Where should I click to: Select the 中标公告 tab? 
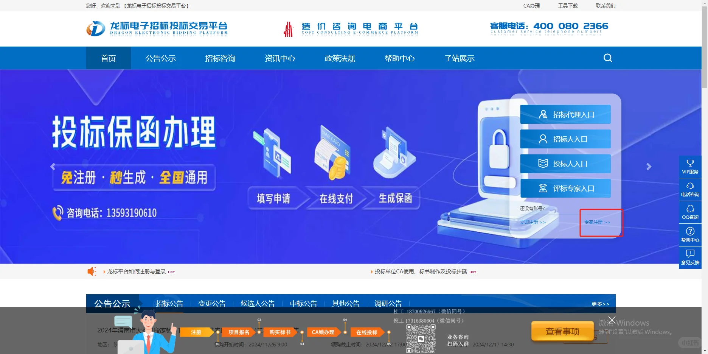(x=303, y=303)
